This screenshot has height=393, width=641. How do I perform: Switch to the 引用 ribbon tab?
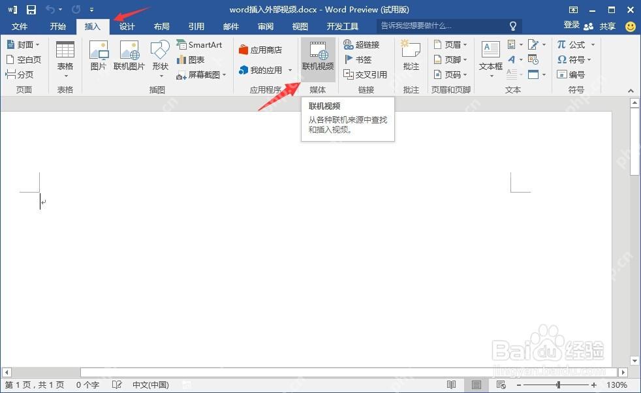tap(196, 27)
